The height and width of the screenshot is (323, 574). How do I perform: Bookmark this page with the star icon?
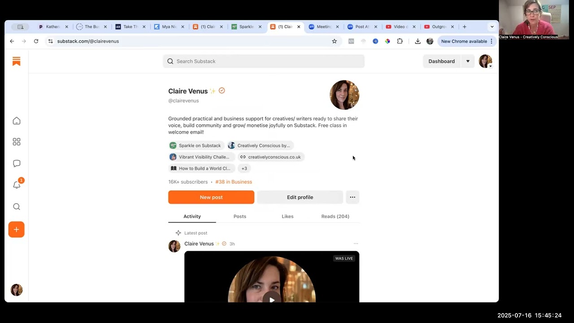pos(334,41)
